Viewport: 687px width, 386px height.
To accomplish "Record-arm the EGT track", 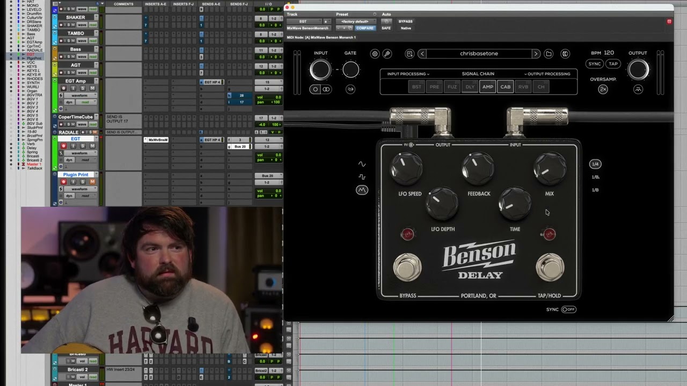I will point(63,146).
